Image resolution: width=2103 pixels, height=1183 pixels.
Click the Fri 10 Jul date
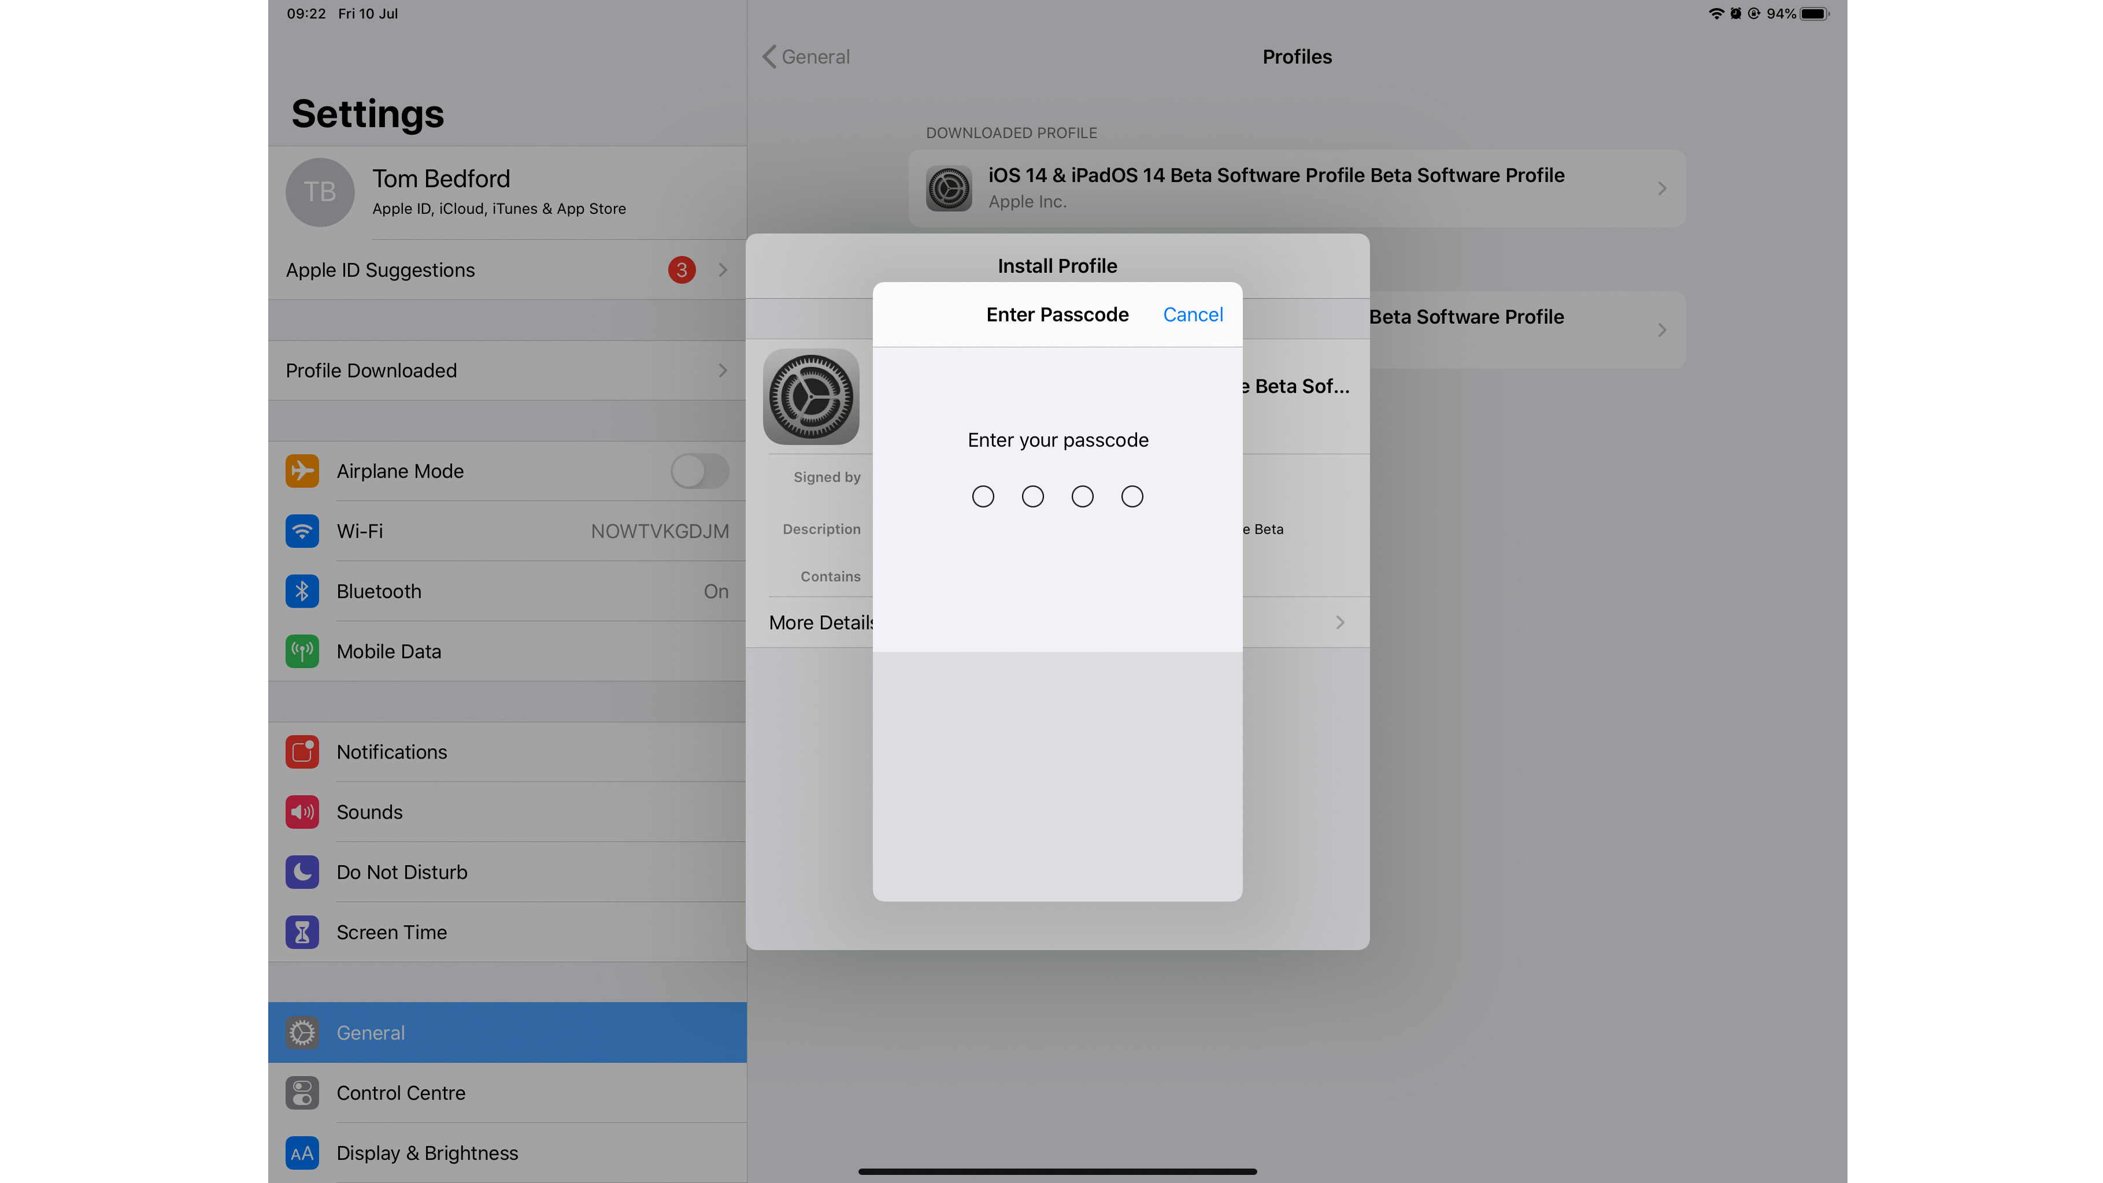[368, 13]
